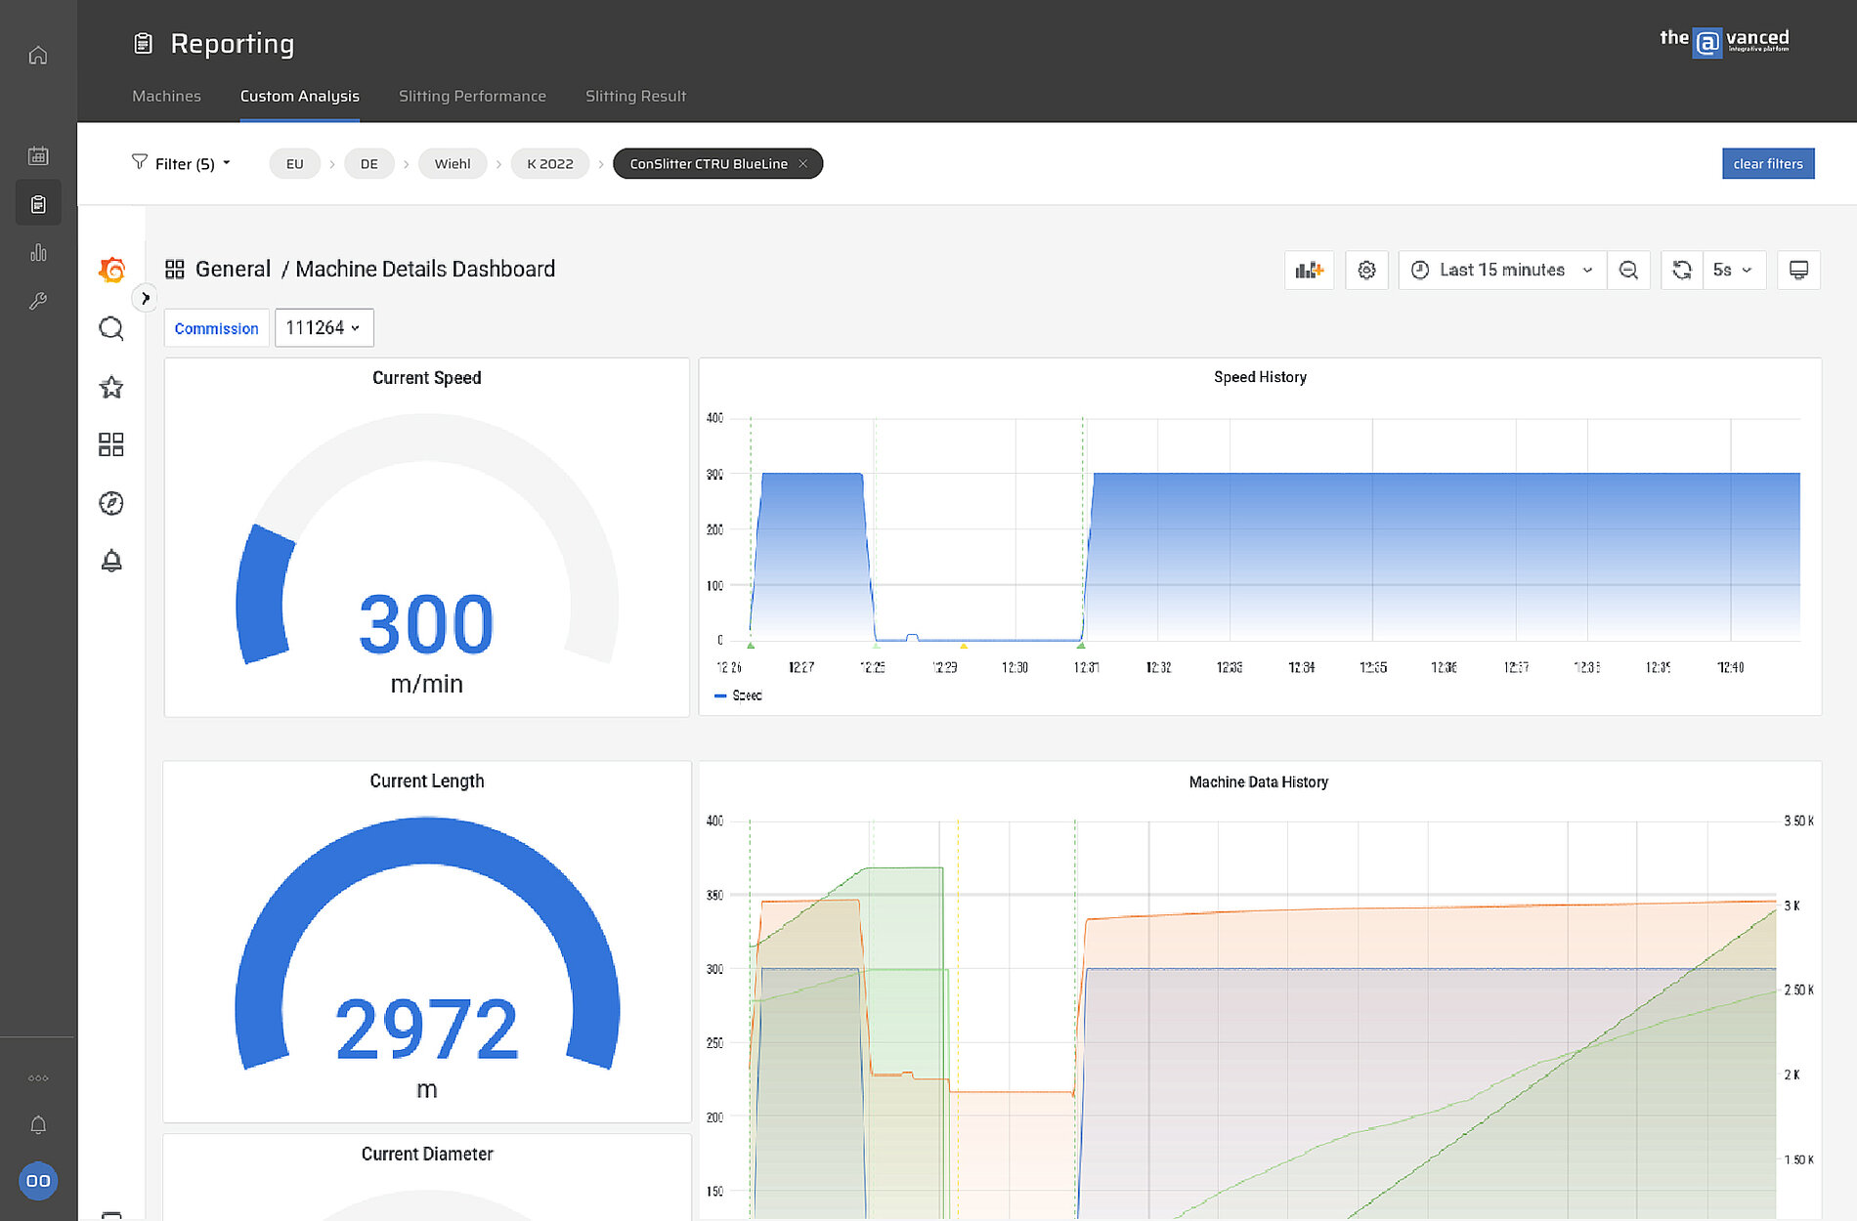Screen dimensions: 1857x1221
Task: Open the Explore compass icon
Action: click(x=111, y=503)
